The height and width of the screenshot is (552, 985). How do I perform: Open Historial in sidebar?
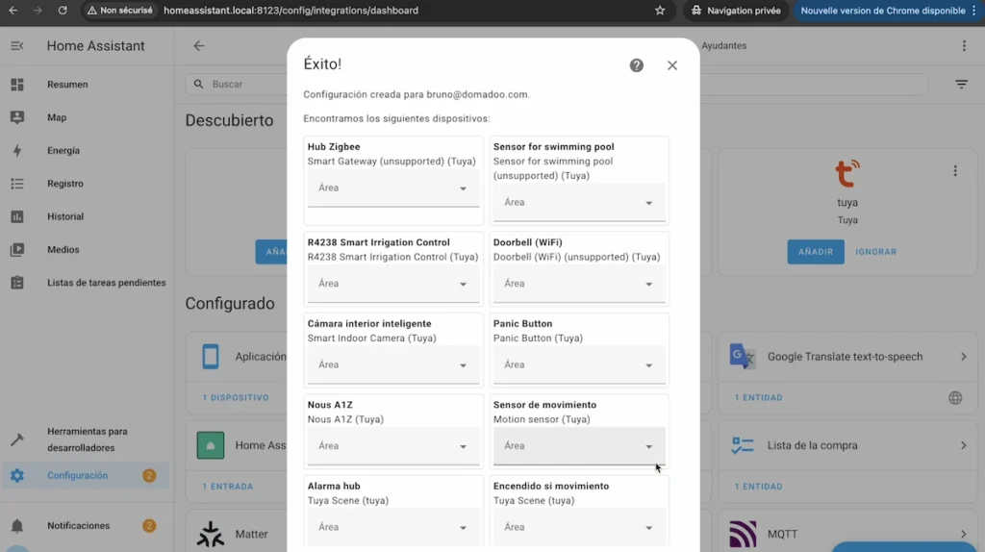(87, 216)
